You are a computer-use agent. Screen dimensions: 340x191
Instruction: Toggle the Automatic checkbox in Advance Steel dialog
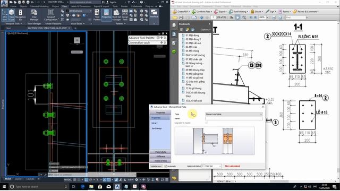[x=166, y=166]
